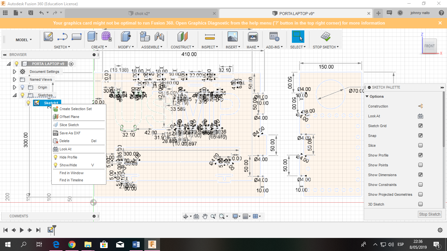447x251 pixels.
Task: Click the Construction line icon in Sketch Palette
Action: click(420, 106)
